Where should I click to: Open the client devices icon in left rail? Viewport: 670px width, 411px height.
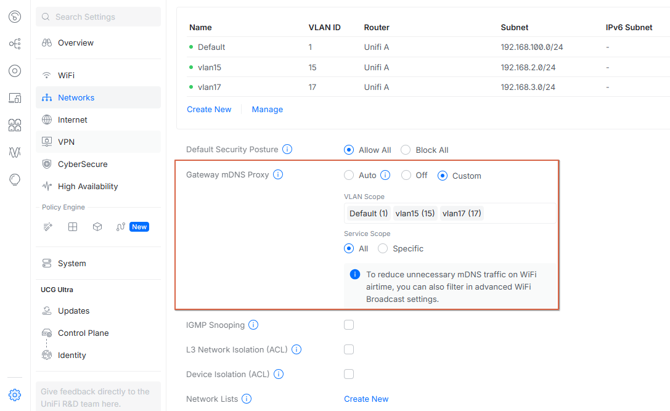(x=15, y=98)
